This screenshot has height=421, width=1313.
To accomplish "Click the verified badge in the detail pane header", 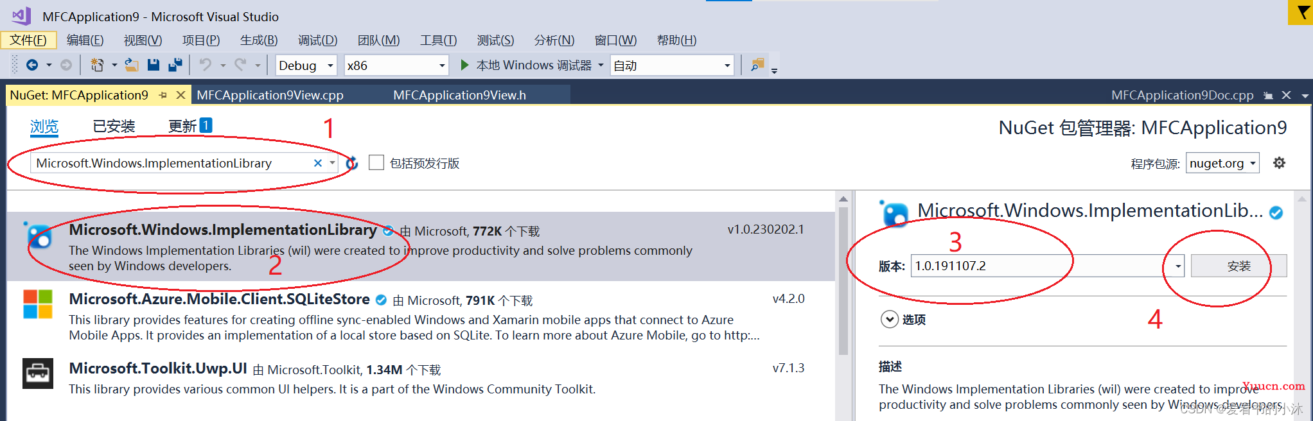I will (x=1276, y=213).
